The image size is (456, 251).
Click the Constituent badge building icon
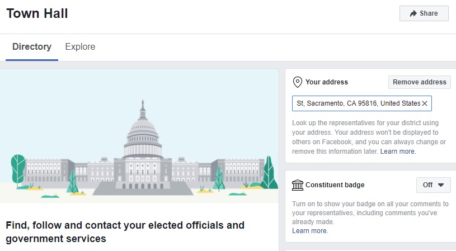coord(297,185)
